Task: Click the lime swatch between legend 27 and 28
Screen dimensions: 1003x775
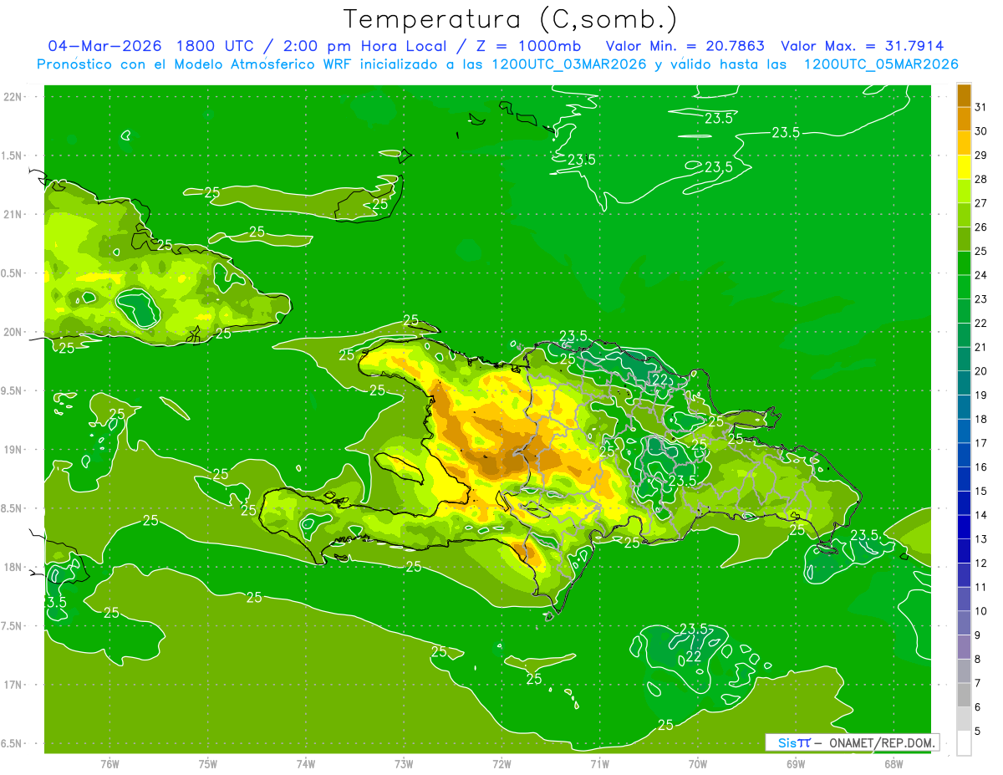Action: point(964,191)
